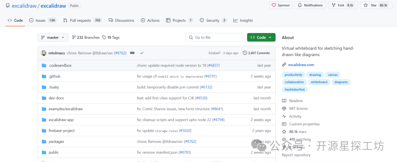The image size is (397, 162).
Task: Open pull request link #8530
Action: (201, 98)
